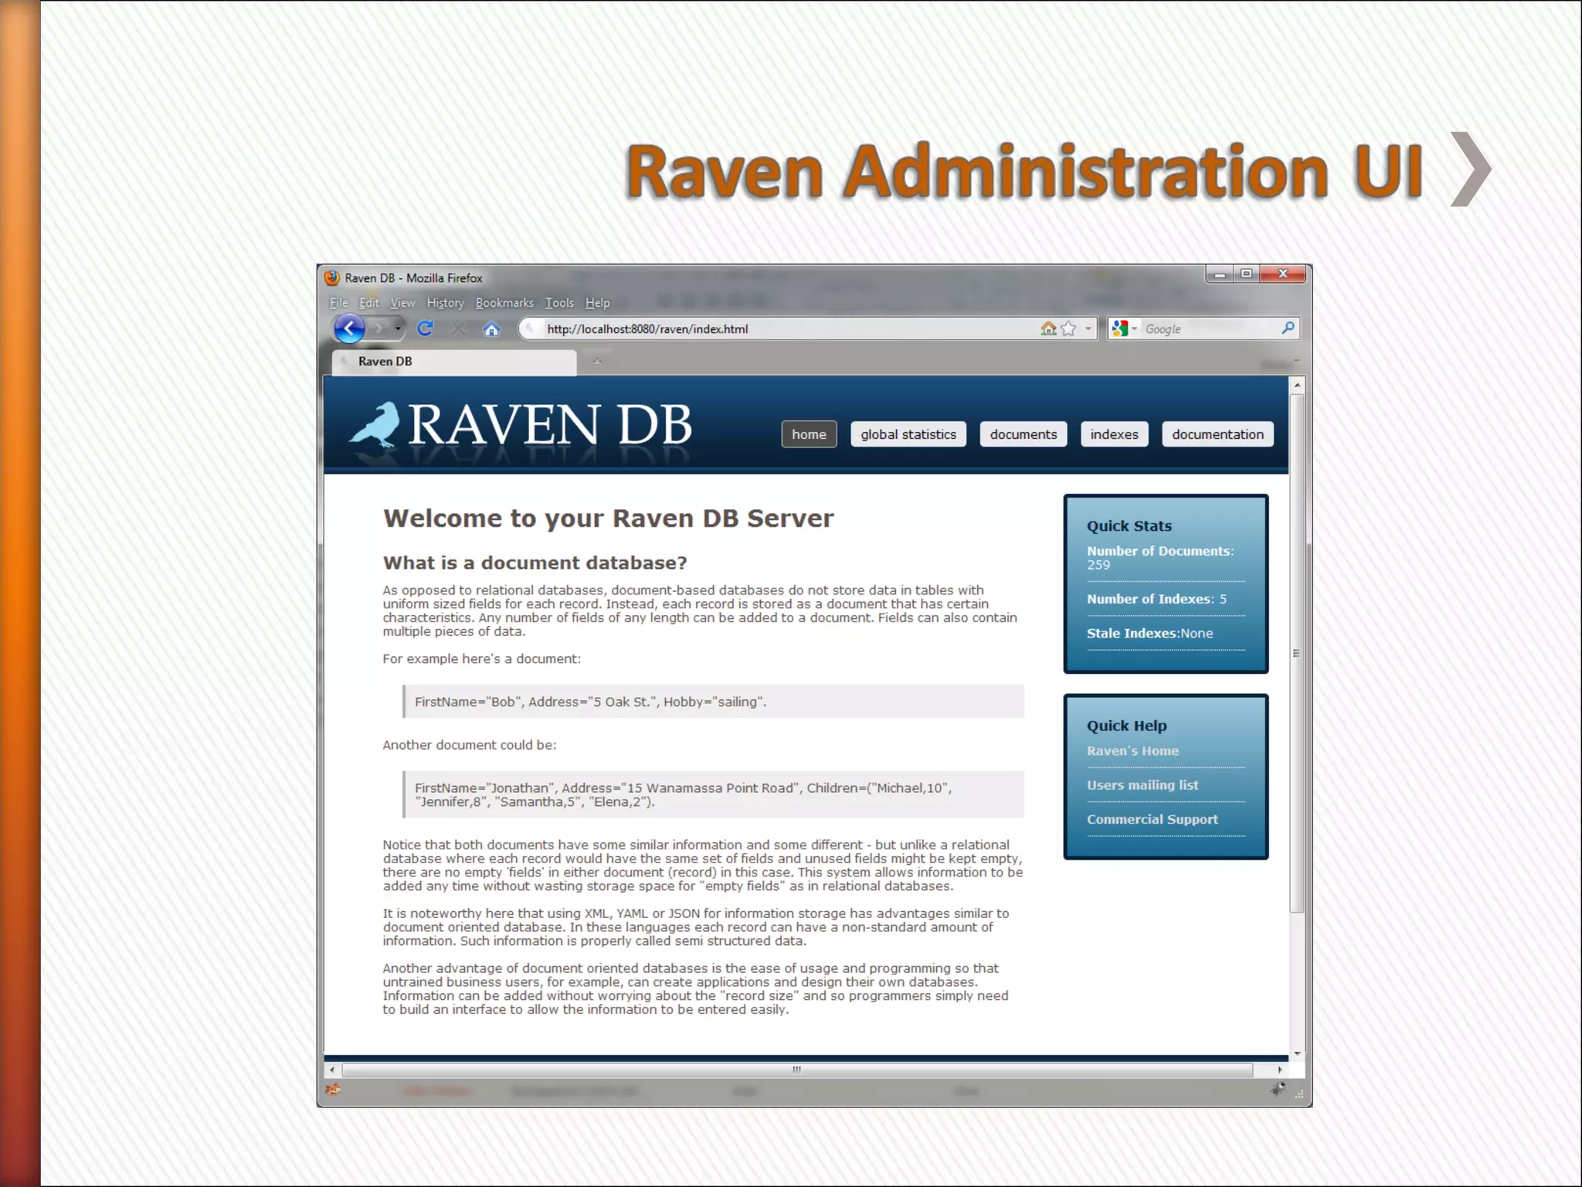The height and width of the screenshot is (1187, 1582).
Task: Go to the global statistics page
Action: (x=908, y=434)
